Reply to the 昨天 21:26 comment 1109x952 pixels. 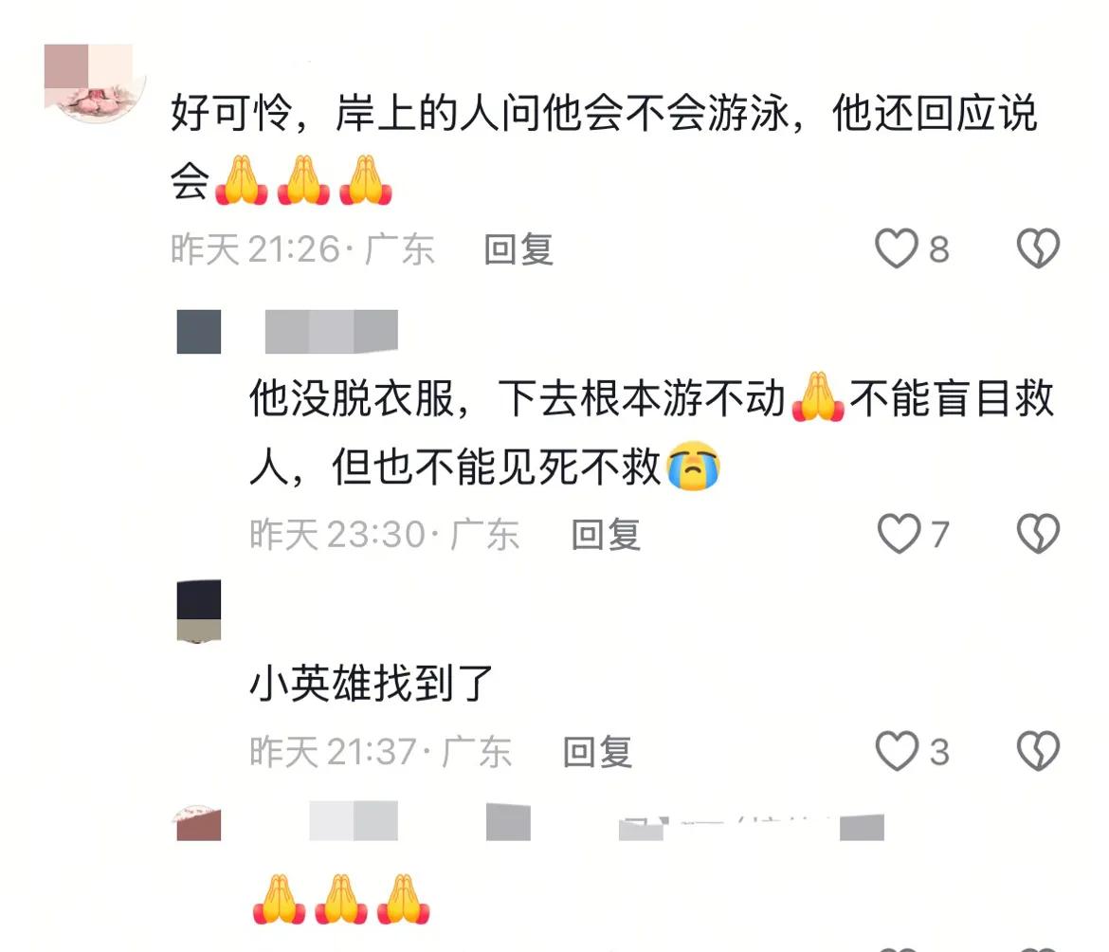click(518, 249)
